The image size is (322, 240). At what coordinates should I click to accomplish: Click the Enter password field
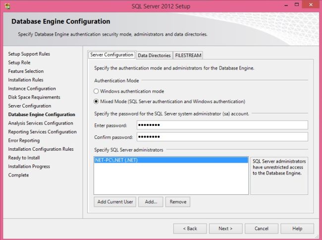click(222, 125)
